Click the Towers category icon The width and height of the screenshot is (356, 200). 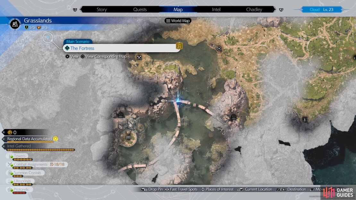tap(10, 156)
